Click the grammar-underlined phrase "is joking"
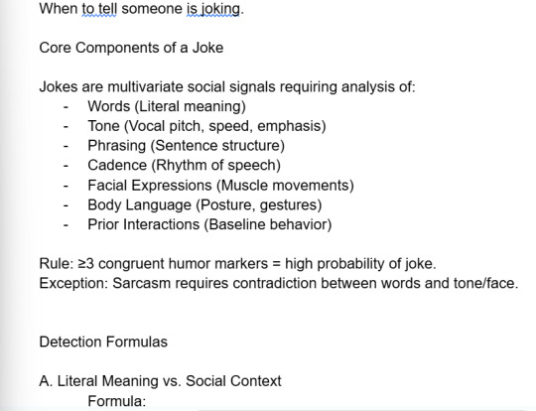This screenshot has height=411, width=536. (x=213, y=9)
